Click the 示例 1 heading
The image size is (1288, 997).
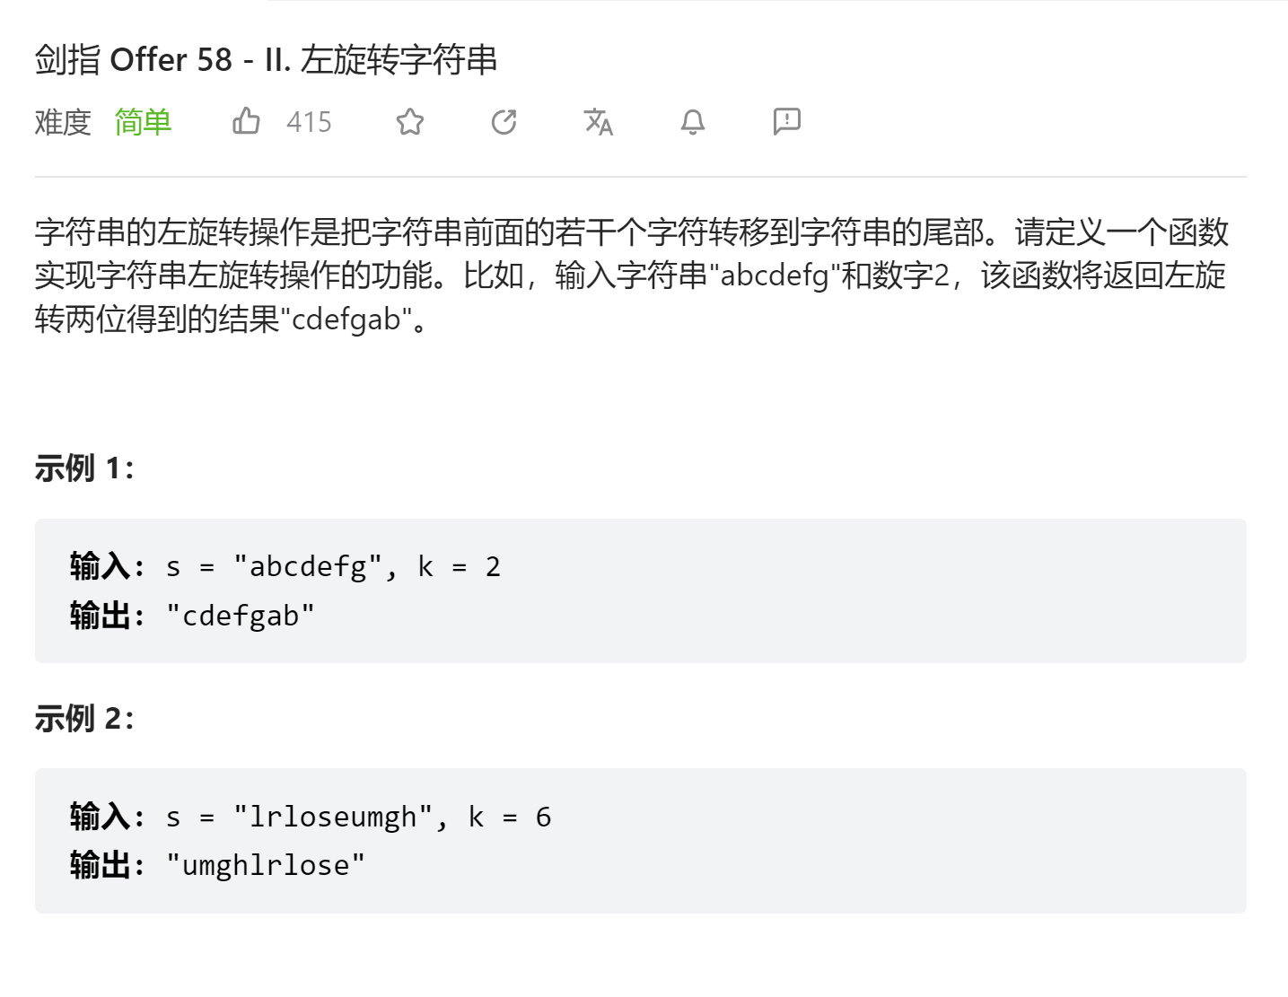(x=84, y=468)
